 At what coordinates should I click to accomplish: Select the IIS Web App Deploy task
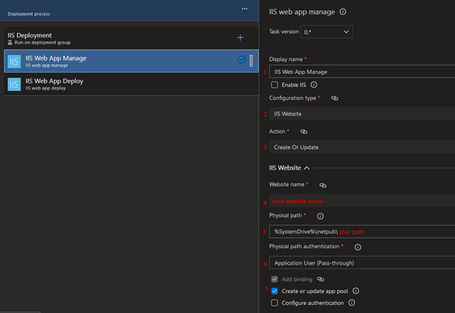[131, 84]
